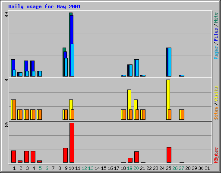This screenshot has height=173, width=221.
Task: Select day label 8 on axis
Action: click(x=60, y=168)
